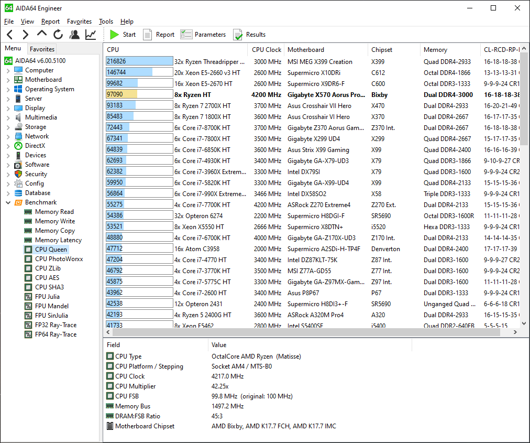This screenshot has width=530, height=443.
Task: Sort by the Motherboard column header
Action: (326, 50)
